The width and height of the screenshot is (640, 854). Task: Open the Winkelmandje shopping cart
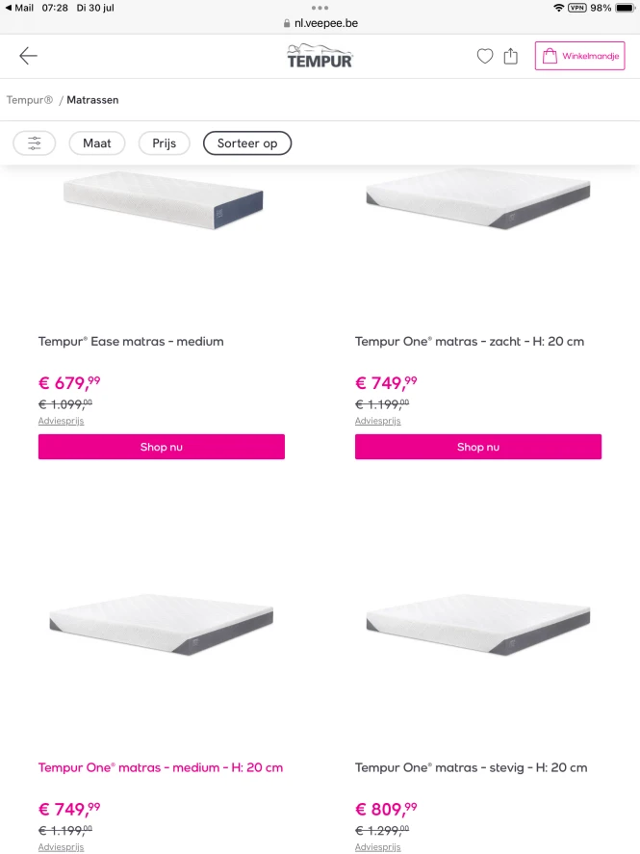(580, 56)
